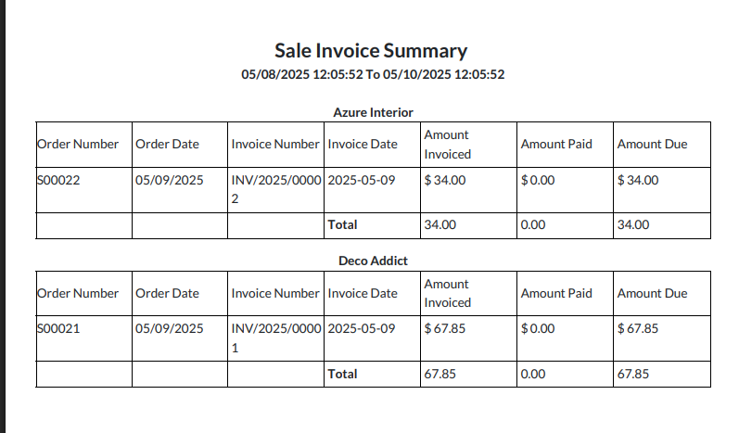The image size is (739, 433).
Task: Click the Deco Addict customer heading
Action: pos(373,261)
